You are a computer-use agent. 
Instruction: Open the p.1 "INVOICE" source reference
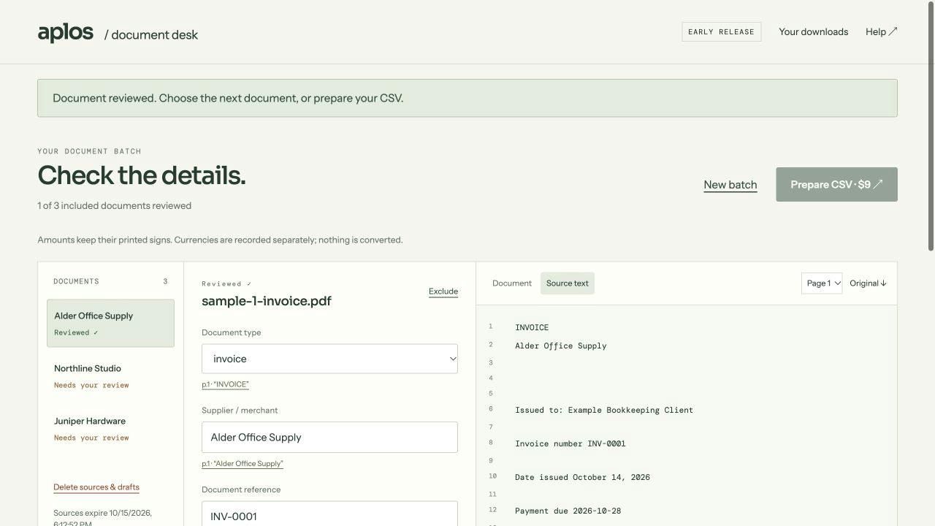click(225, 384)
